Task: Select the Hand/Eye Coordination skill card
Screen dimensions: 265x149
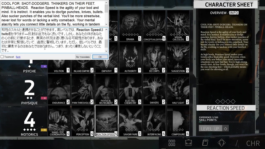Action: coord(59,121)
